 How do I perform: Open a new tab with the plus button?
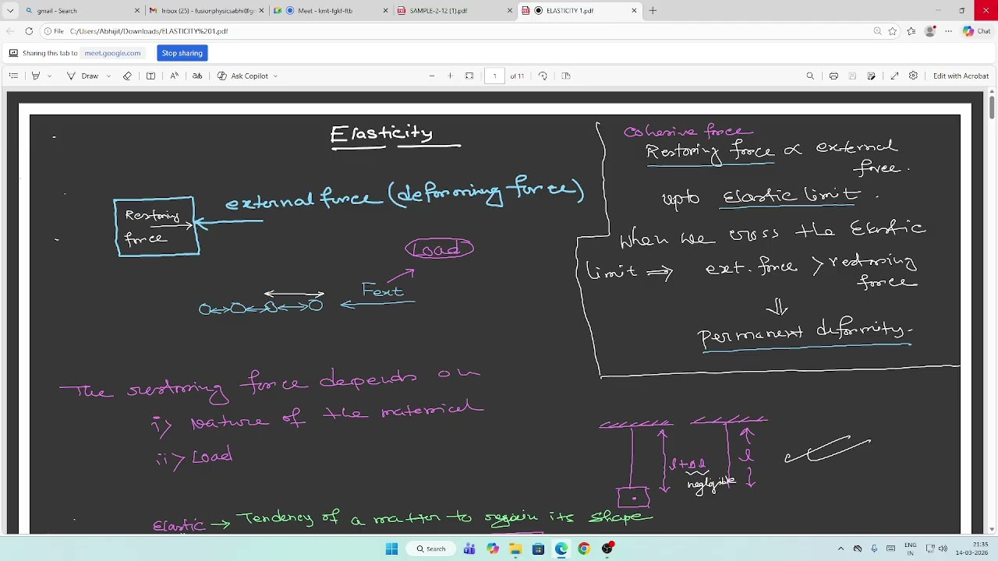(x=653, y=10)
